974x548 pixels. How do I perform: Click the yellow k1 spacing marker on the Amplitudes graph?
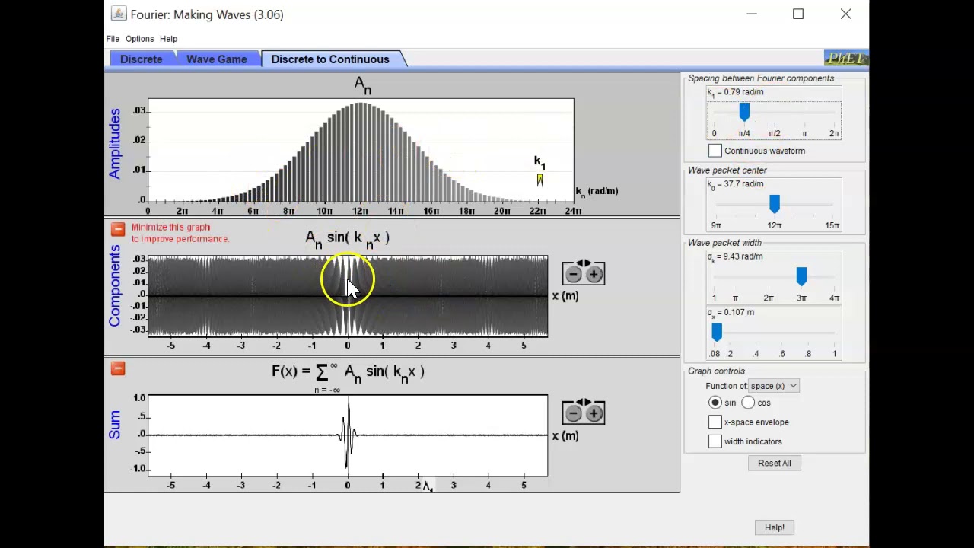tap(540, 180)
